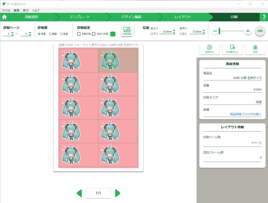268x203 pixels.
Task: Decrease the starting print page number
Action: pos(12,35)
